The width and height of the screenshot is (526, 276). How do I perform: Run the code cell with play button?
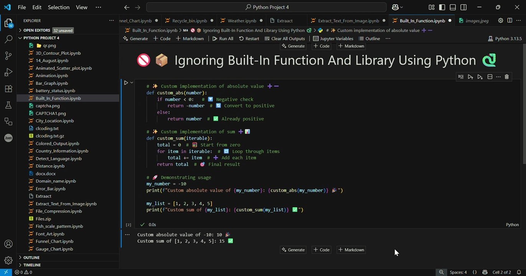pos(126,82)
